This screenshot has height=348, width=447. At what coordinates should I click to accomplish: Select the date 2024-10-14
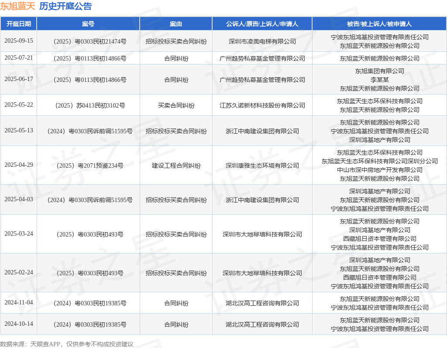pos(19,324)
